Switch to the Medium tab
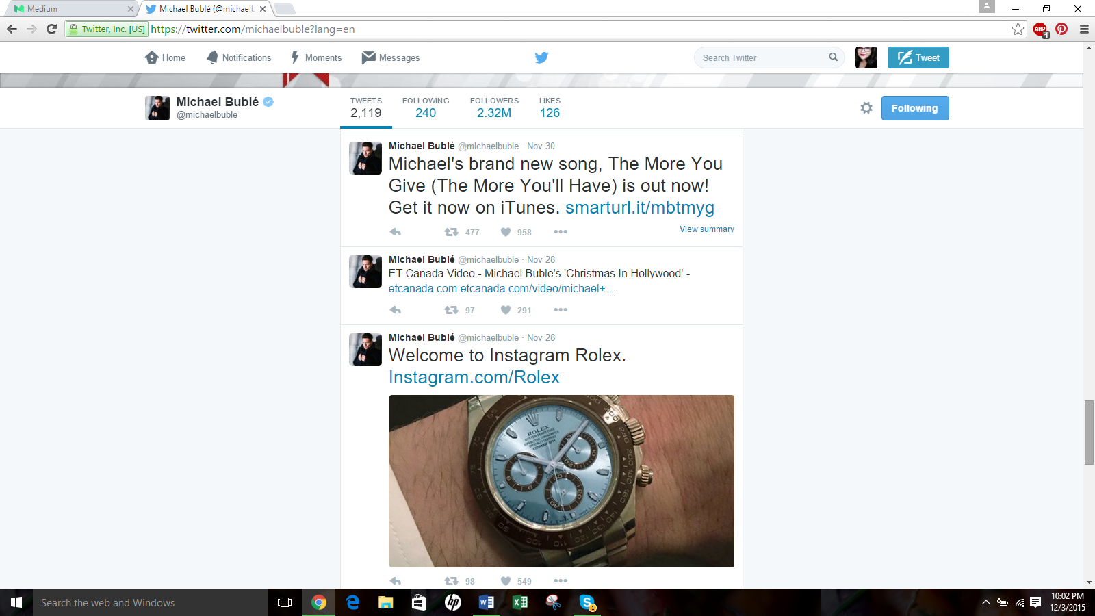The image size is (1095, 616). [72, 9]
